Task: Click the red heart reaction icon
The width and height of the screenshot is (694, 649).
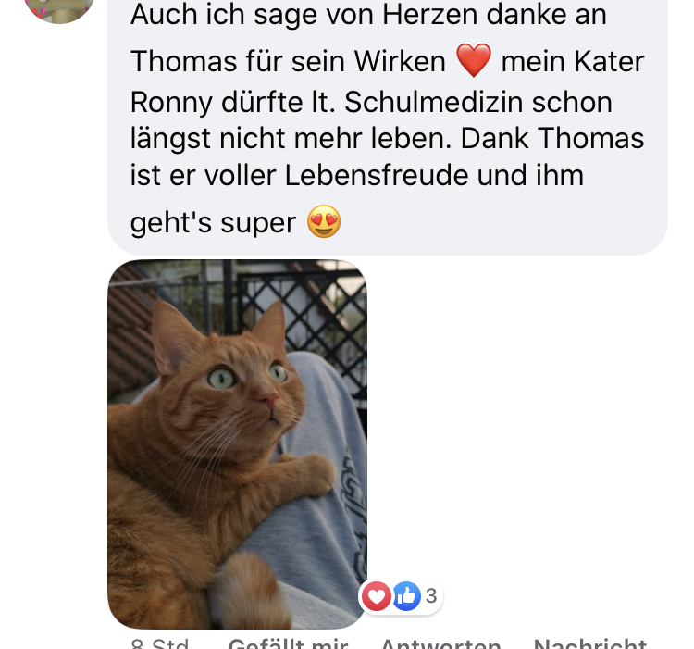Action: tap(377, 596)
